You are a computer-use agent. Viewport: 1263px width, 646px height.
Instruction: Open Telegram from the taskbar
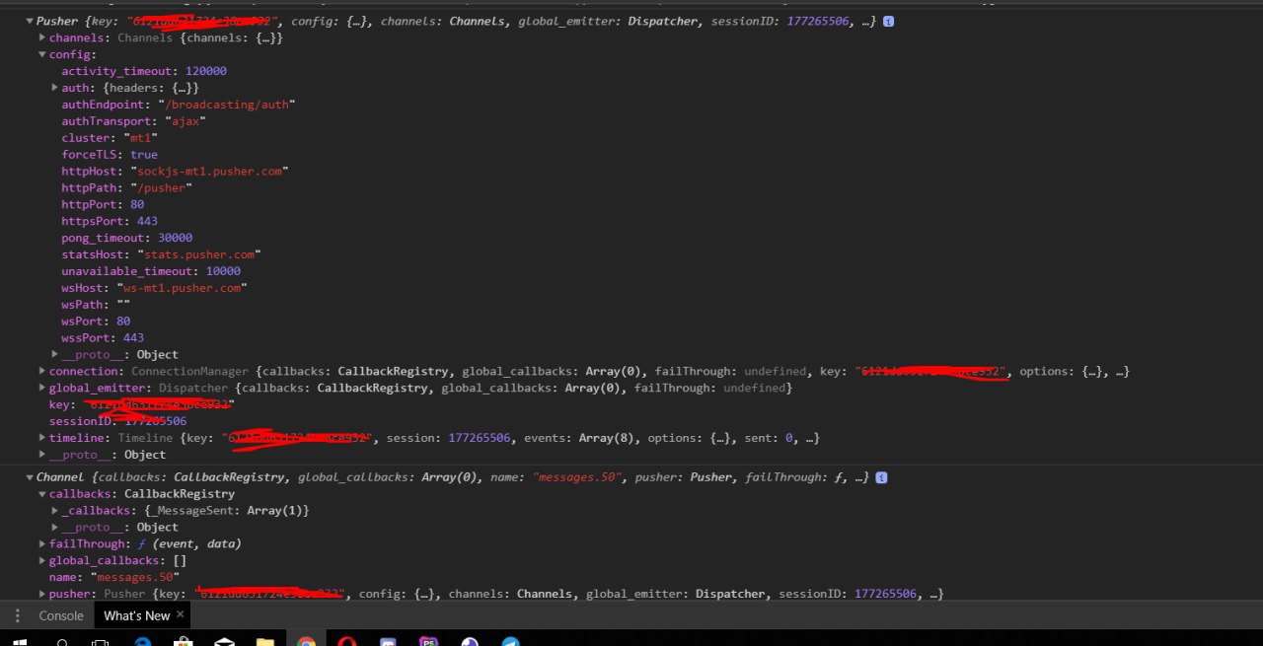510,642
